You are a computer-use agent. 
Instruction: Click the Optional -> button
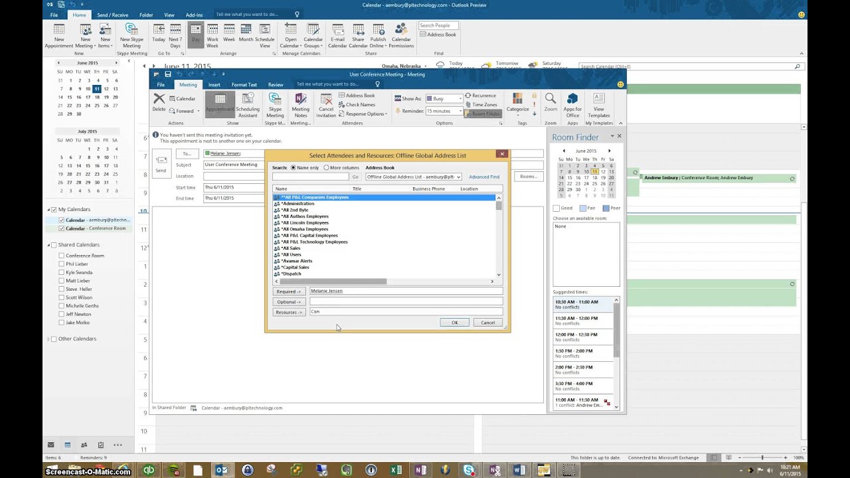(x=289, y=301)
